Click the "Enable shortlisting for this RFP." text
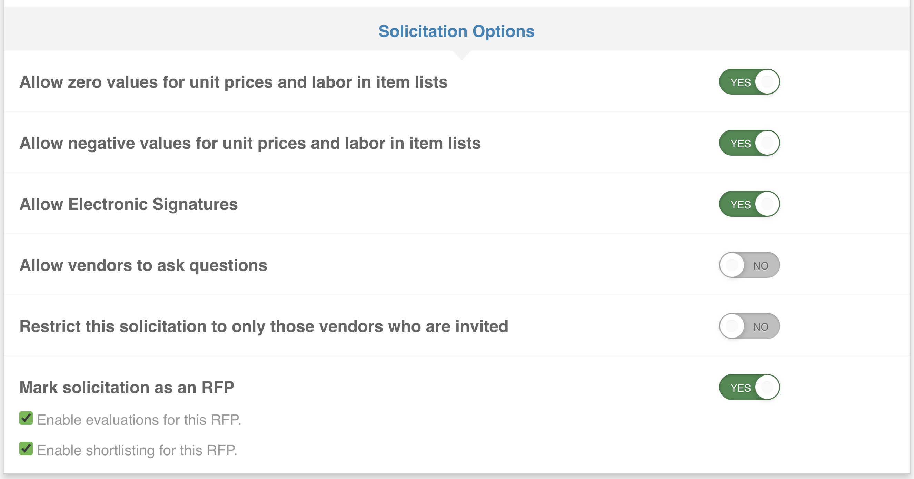This screenshot has width=914, height=479. click(137, 450)
